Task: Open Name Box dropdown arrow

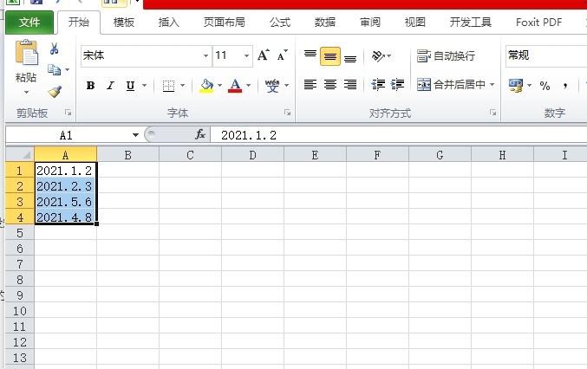Action: [135, 135]
